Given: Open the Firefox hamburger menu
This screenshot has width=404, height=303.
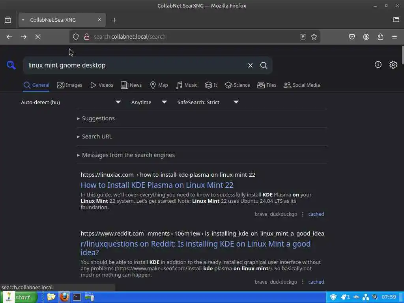Looking at the screenshot, I should click(395, 37).
